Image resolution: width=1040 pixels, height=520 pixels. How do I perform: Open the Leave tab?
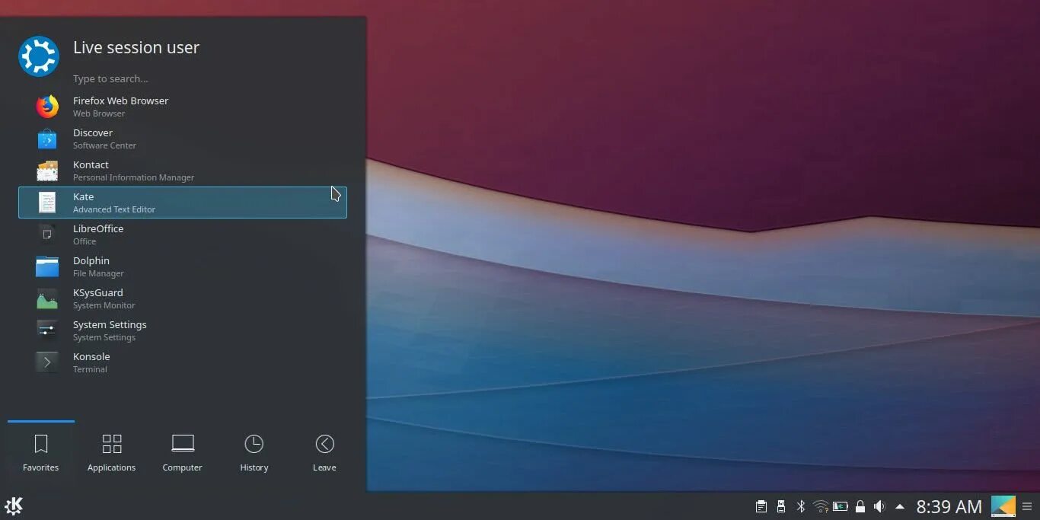coord(324,452)
